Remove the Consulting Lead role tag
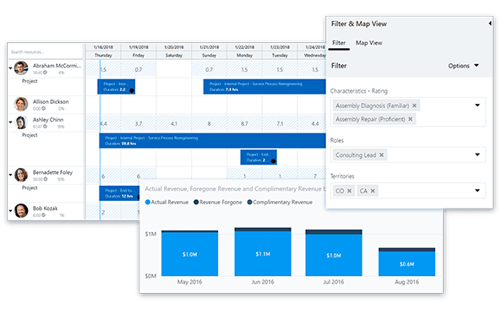 coord(381,154)
